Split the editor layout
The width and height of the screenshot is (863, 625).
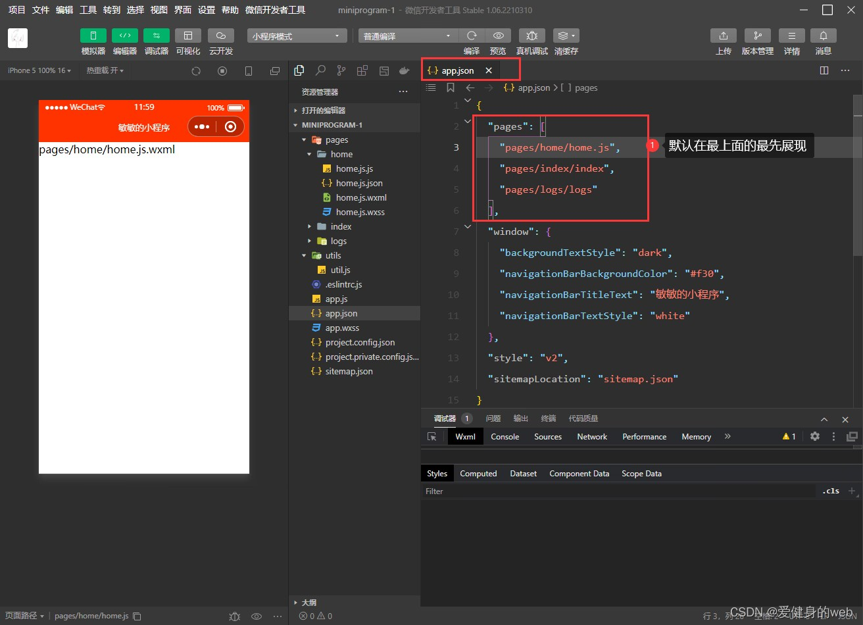click(x=824, y=70)
